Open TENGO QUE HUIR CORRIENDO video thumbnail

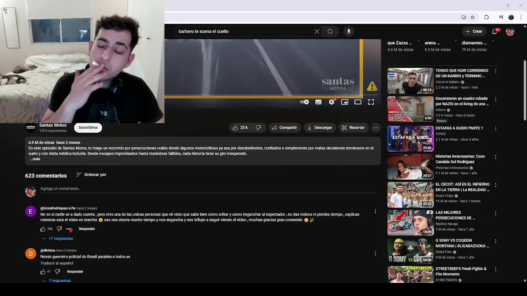(x=410, y=81)
